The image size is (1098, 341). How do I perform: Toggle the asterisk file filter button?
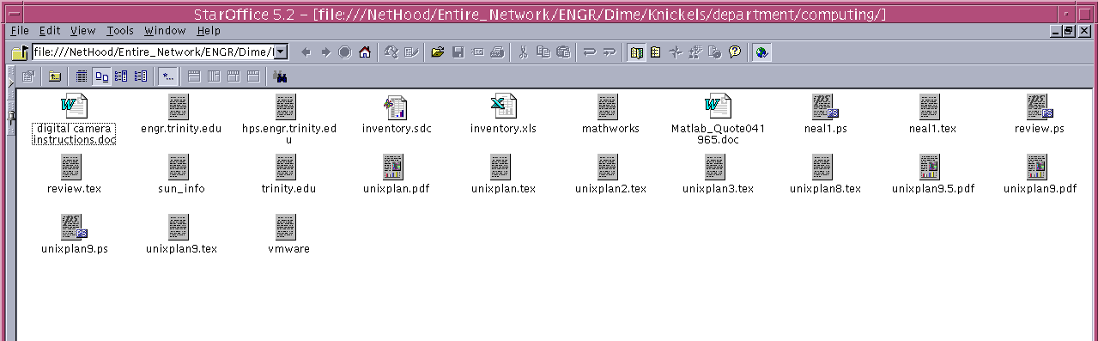[x=167, y=76]
